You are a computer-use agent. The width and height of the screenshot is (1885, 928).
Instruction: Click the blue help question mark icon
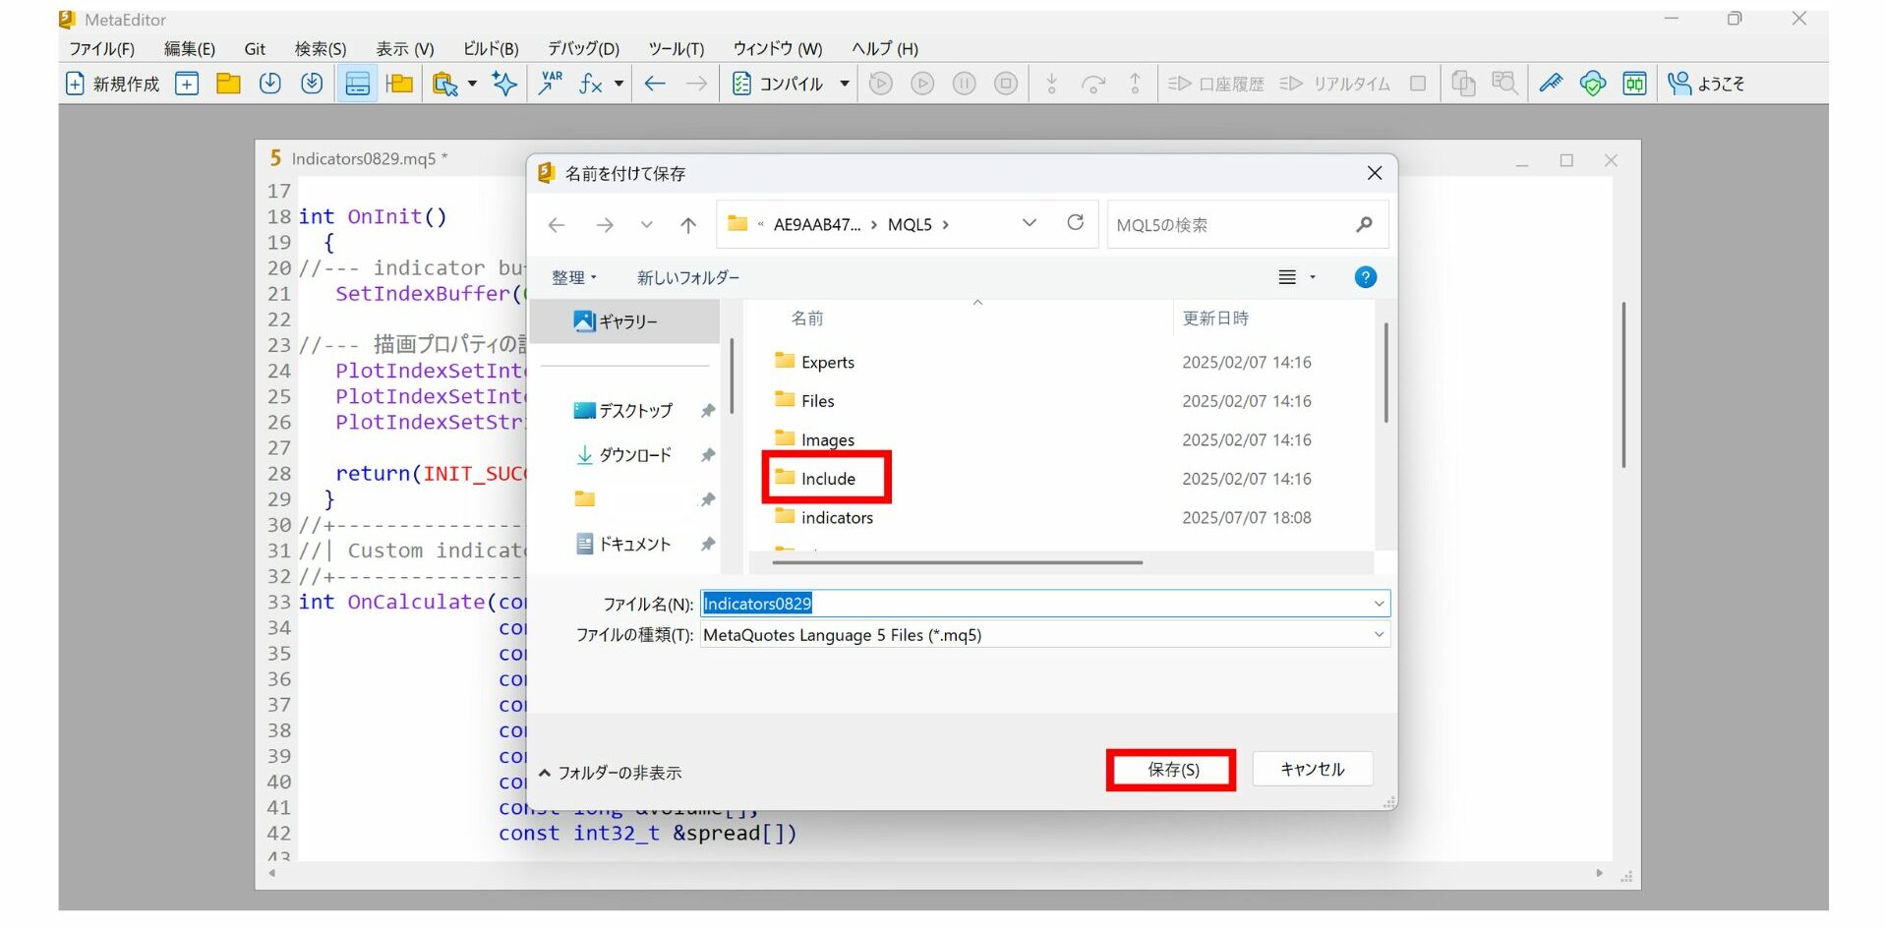(x=1365, y=278)
